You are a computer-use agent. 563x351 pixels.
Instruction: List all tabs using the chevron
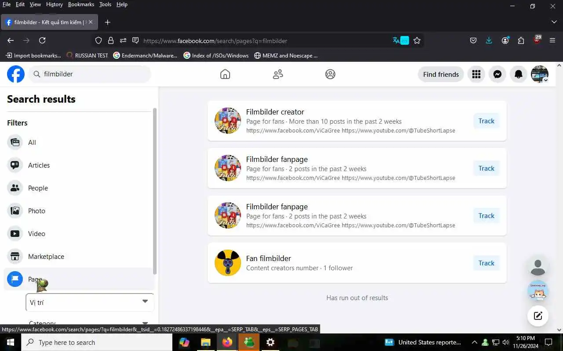click(x=554, y=22)
